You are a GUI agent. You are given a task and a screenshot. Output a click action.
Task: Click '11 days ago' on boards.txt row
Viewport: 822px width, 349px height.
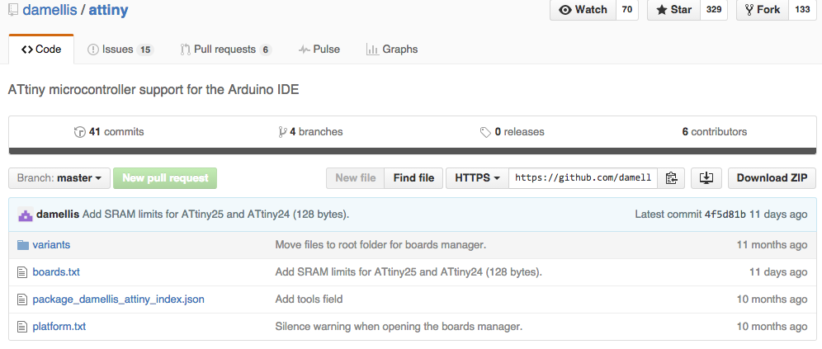click(778, 272)
